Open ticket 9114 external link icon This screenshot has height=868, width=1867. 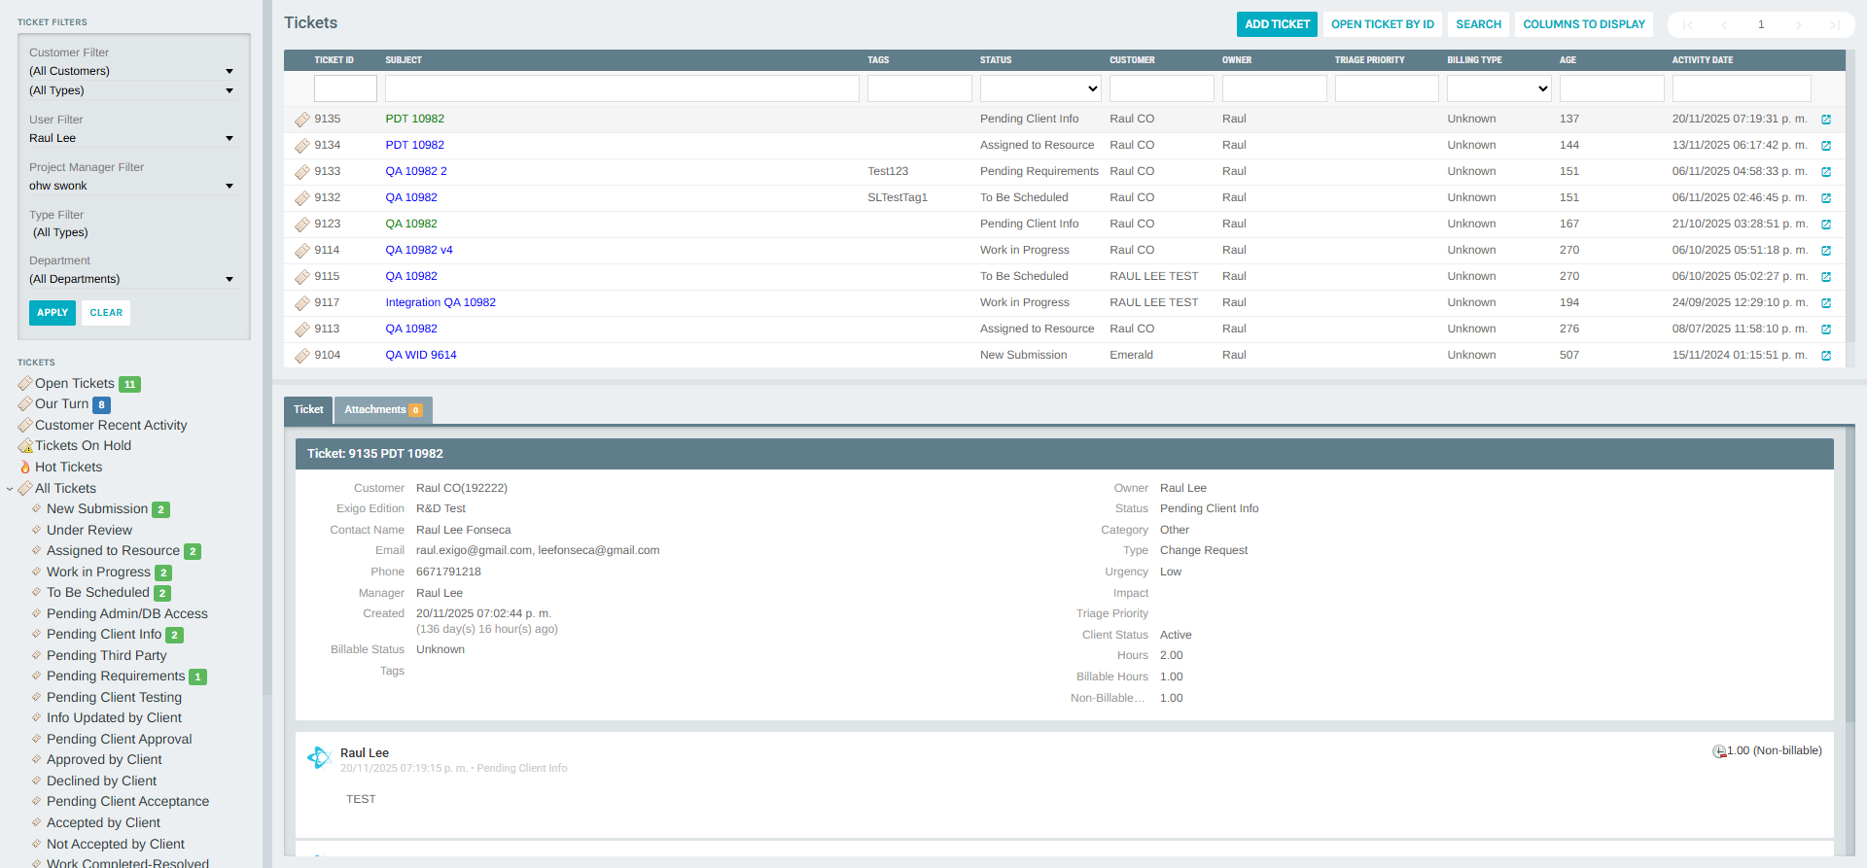(1826, 251)
